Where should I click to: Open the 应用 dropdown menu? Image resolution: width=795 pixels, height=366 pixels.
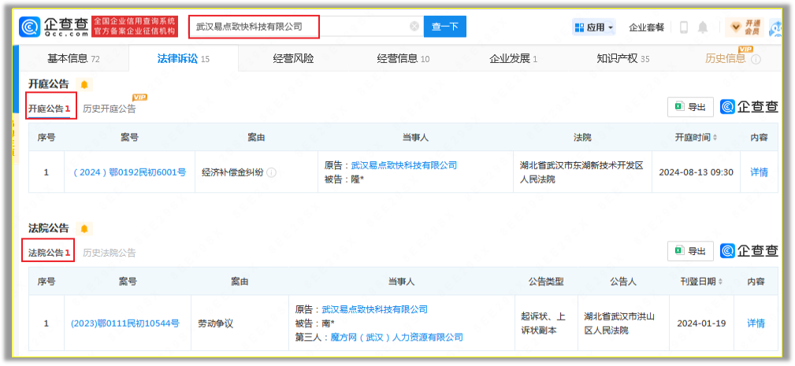(x=594, y=28)
